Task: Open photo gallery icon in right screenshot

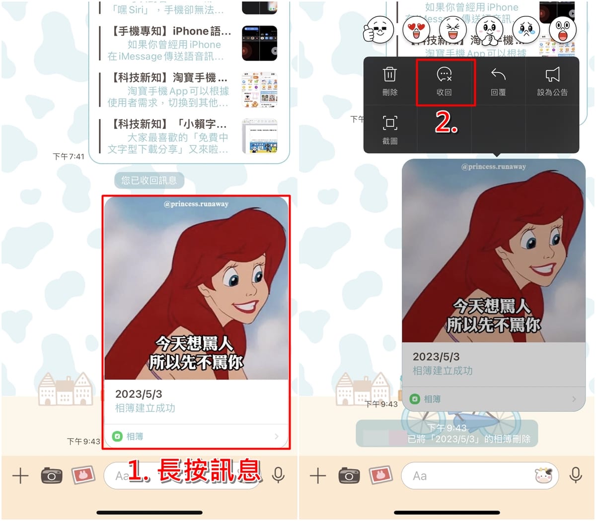Action: (x=381, y=475)
